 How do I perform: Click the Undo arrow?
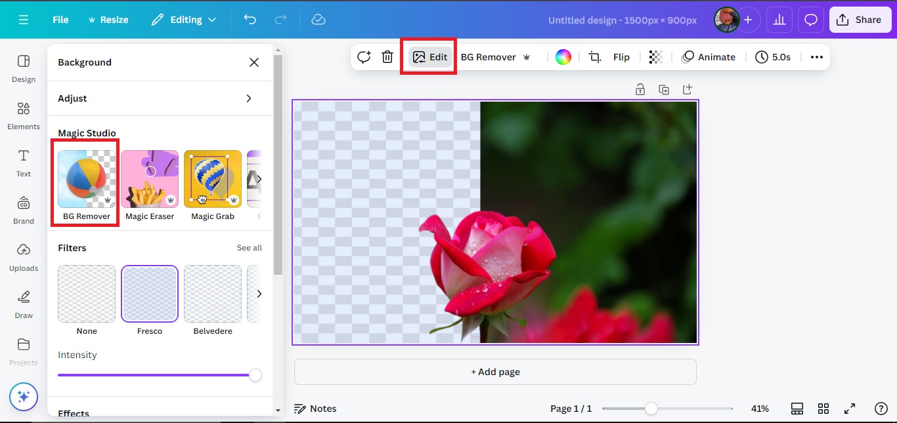tap(250, 20)
